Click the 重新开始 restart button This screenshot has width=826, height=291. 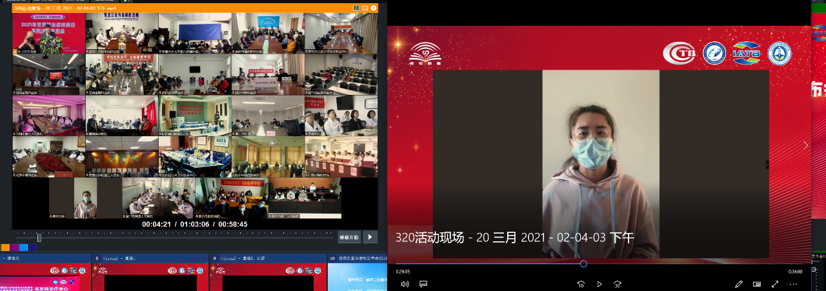(x=348, y=237)
